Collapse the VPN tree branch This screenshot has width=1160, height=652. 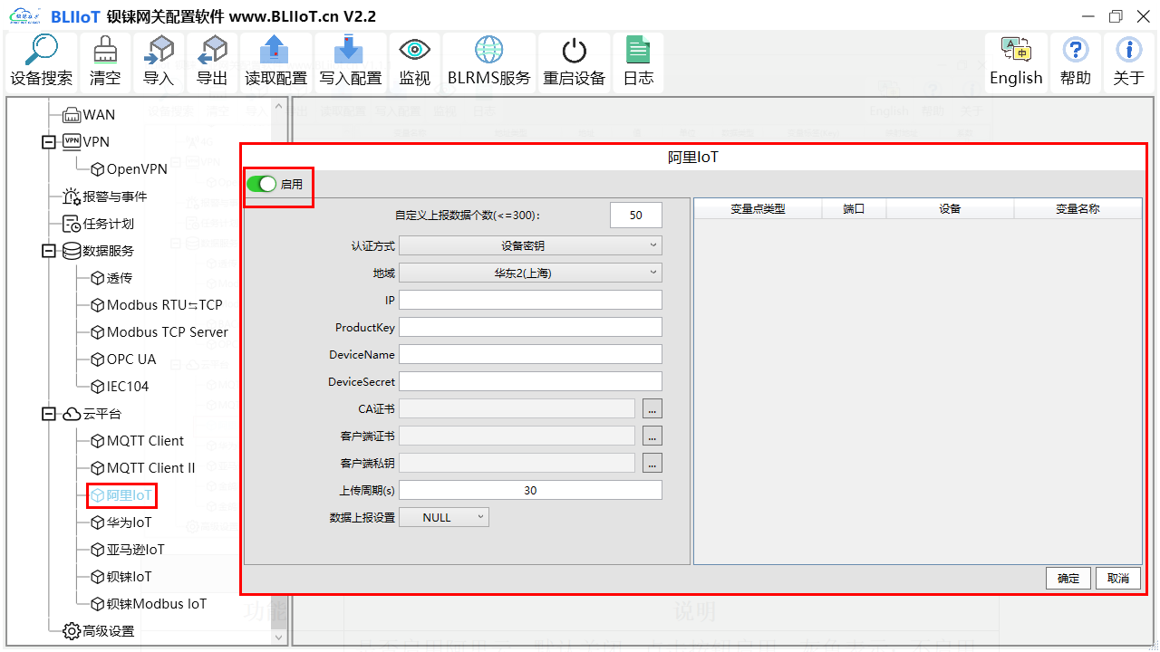coord(49,142)
